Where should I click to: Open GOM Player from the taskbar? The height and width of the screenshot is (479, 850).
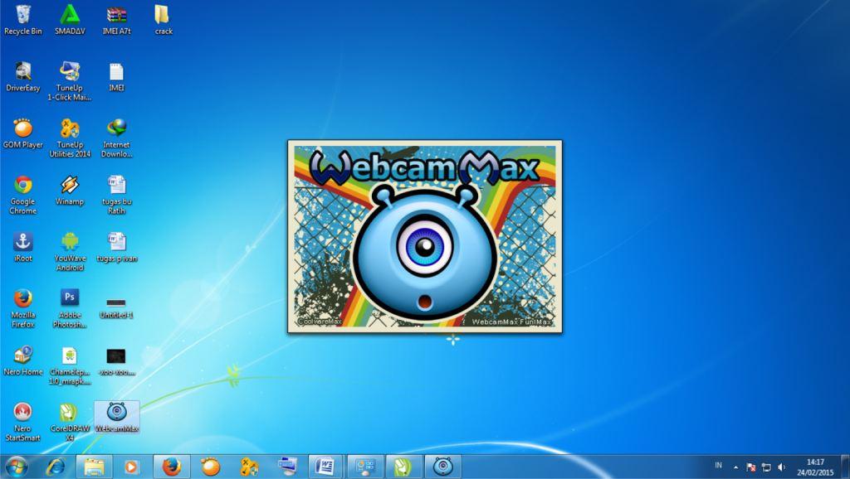[210, 467]
